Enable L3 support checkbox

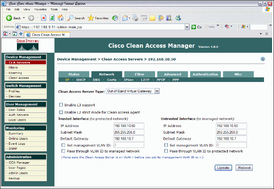[x=61, y=105]
